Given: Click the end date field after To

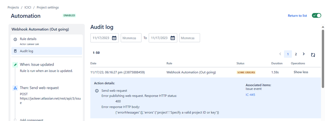Looking at the screenshot, I should (x=163, y=38).
